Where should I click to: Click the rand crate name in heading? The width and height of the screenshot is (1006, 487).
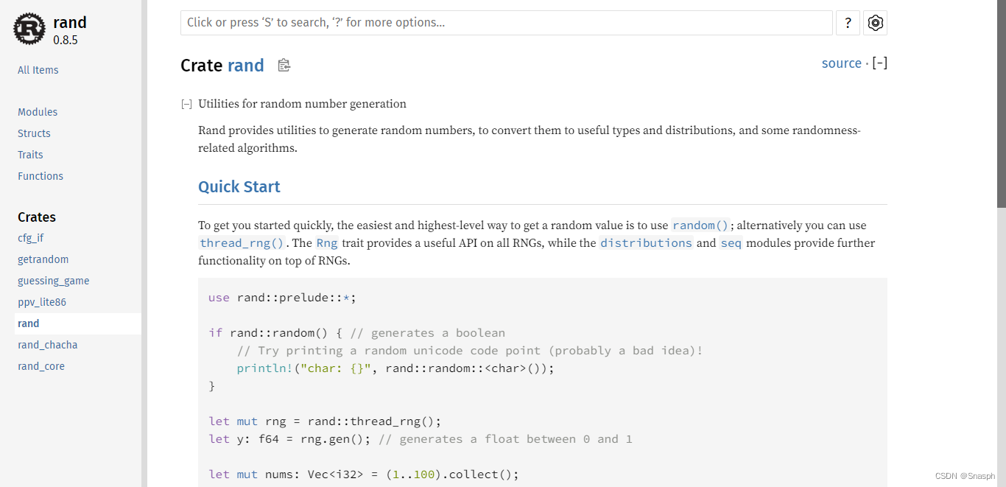(246, 66)
